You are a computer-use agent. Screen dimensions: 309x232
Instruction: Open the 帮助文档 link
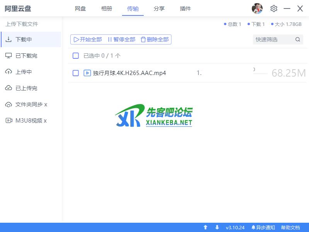[290, 227]
